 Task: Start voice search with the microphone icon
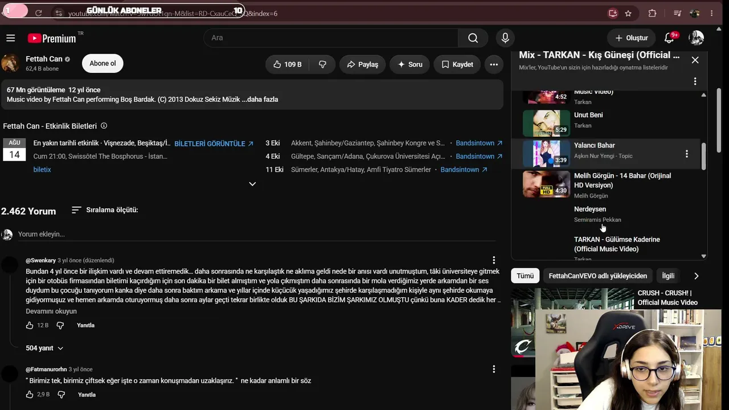coord(505,38)
